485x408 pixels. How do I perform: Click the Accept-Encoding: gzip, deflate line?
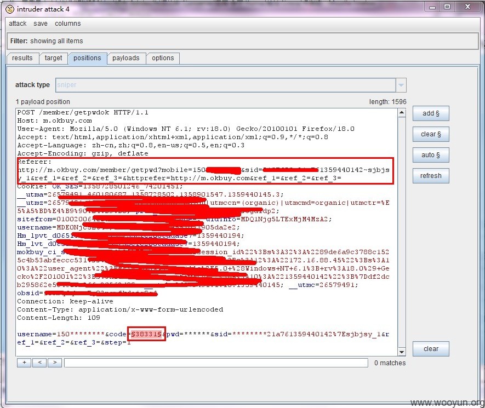(83, 154)
